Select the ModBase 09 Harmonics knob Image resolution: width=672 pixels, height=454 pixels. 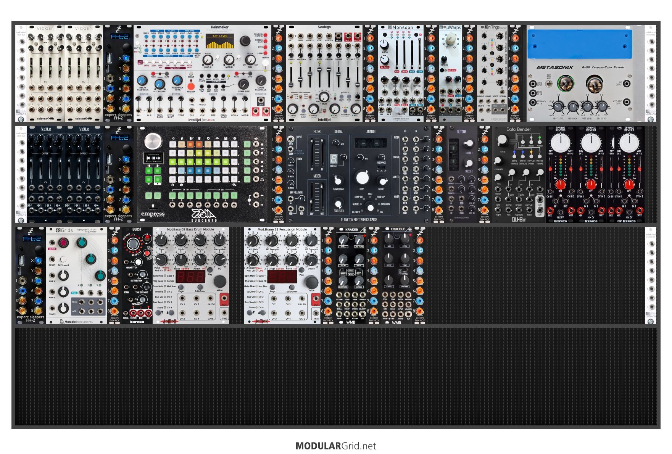point(219,240)
